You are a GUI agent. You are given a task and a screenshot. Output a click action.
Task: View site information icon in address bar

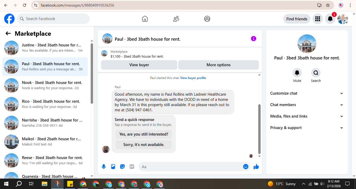click(36, 5)
